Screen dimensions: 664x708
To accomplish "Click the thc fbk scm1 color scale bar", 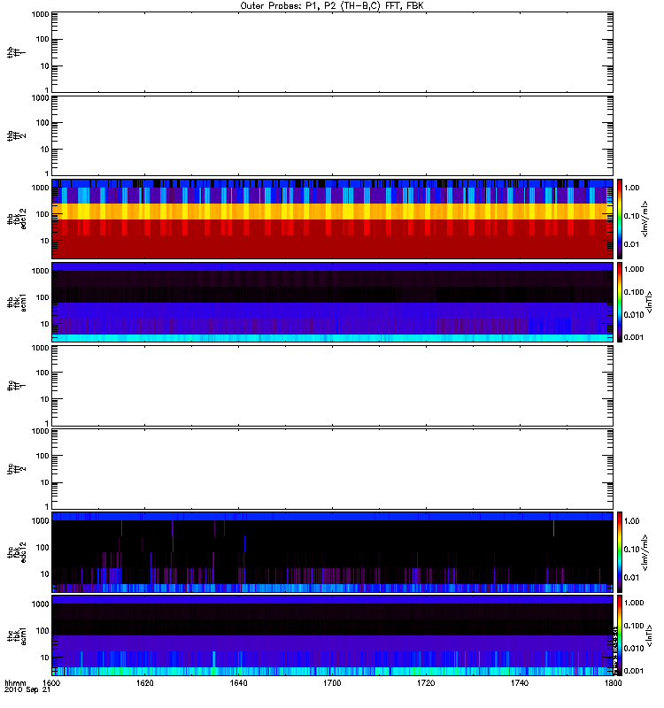I will pyautogui.click(x=620, y=635).
